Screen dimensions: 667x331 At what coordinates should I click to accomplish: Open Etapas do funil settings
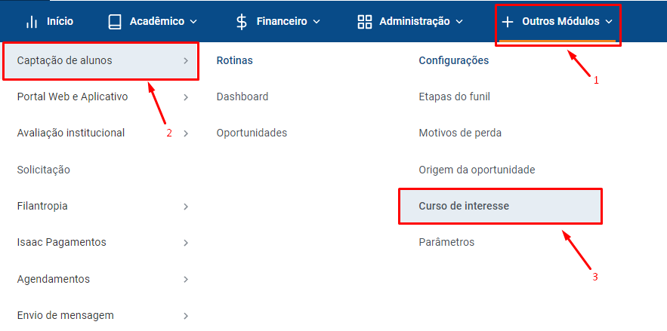(454, 97)
